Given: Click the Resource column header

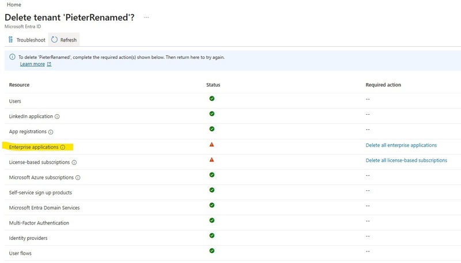Looking at the screenshot, I should (x=19, y=85).
